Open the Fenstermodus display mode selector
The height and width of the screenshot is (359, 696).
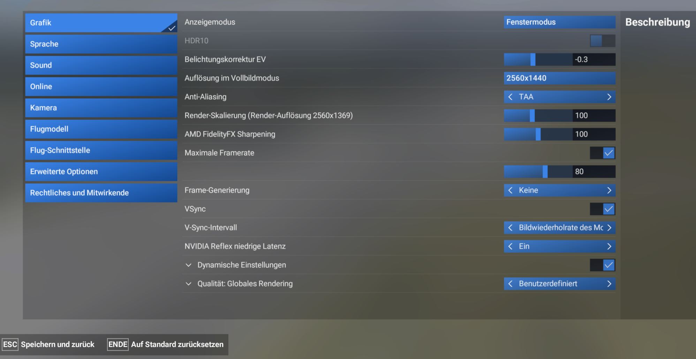pyautogui.click(x=559, y=22)
